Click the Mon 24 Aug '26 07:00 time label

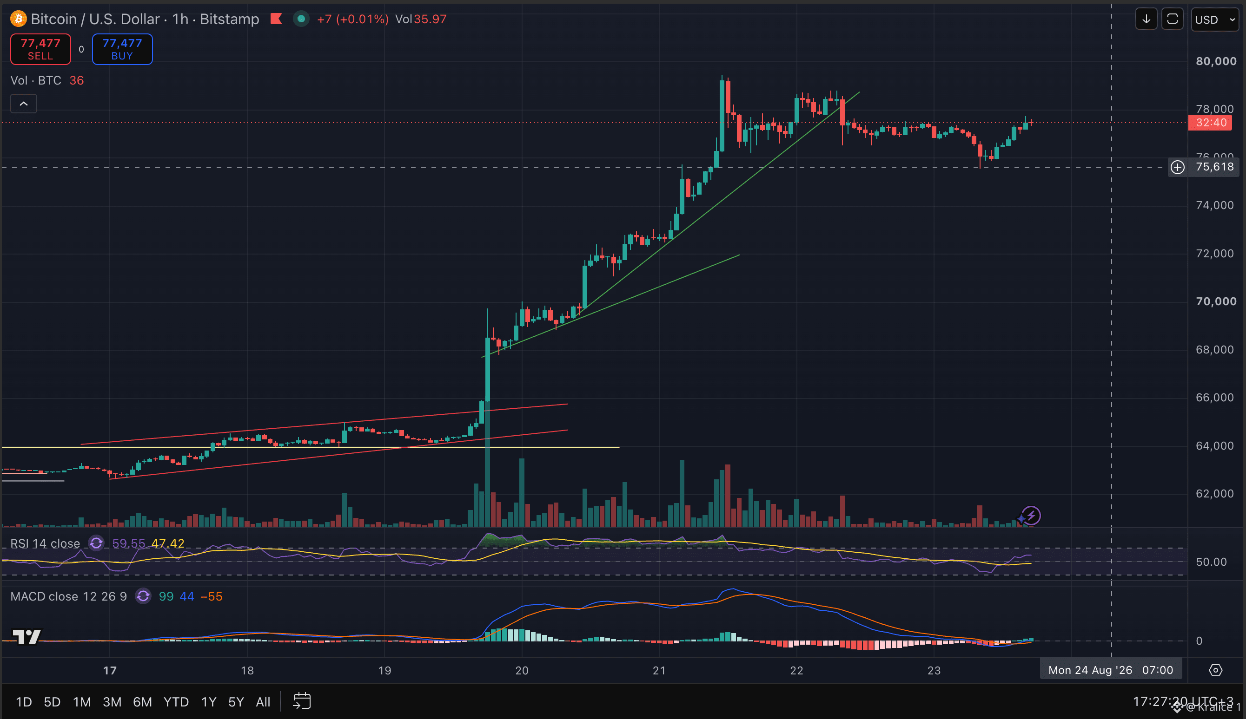pos(1110,670)
